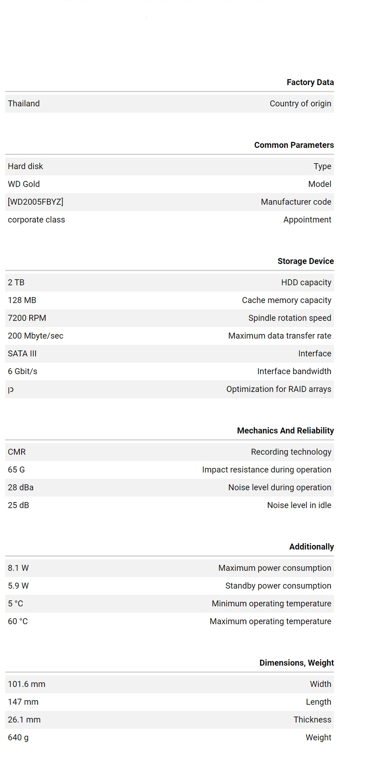
Task: Click the Hebrew 'כן' RAID value
Action: 11,390
